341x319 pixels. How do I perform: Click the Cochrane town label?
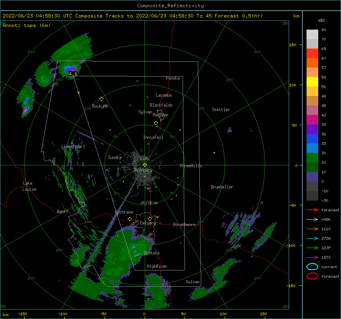click(x=124, y=212)
